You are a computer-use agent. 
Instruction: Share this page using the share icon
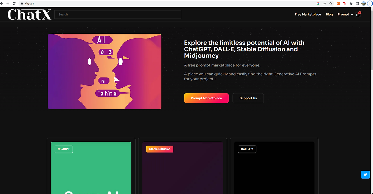point(324,3)
